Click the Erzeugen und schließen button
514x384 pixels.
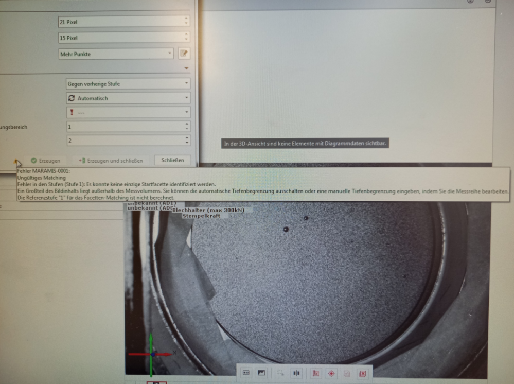[x=111, y=161]
